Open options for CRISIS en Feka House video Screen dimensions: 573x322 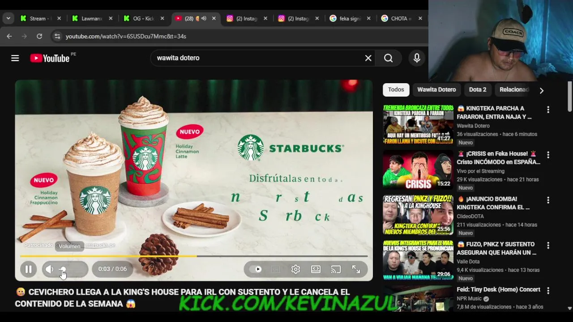pyautogui.click(x=548, y=155)
